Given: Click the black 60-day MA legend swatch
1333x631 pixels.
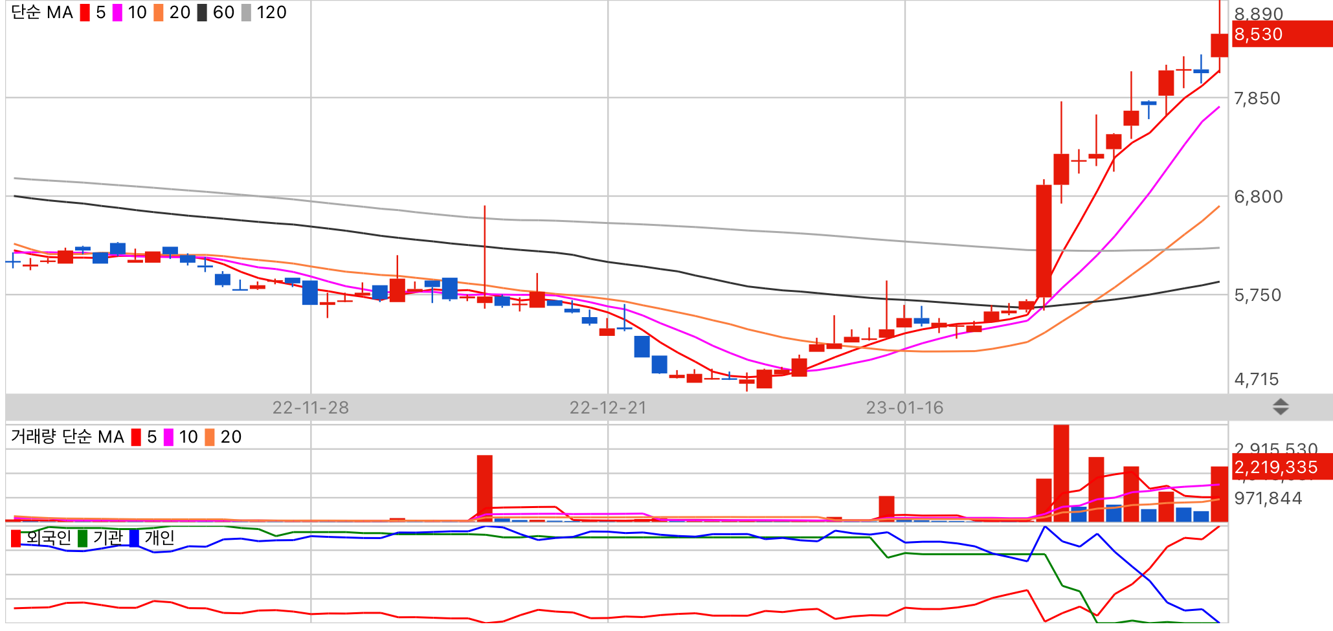Looking at the screenshot, I should tap(202, 13).
